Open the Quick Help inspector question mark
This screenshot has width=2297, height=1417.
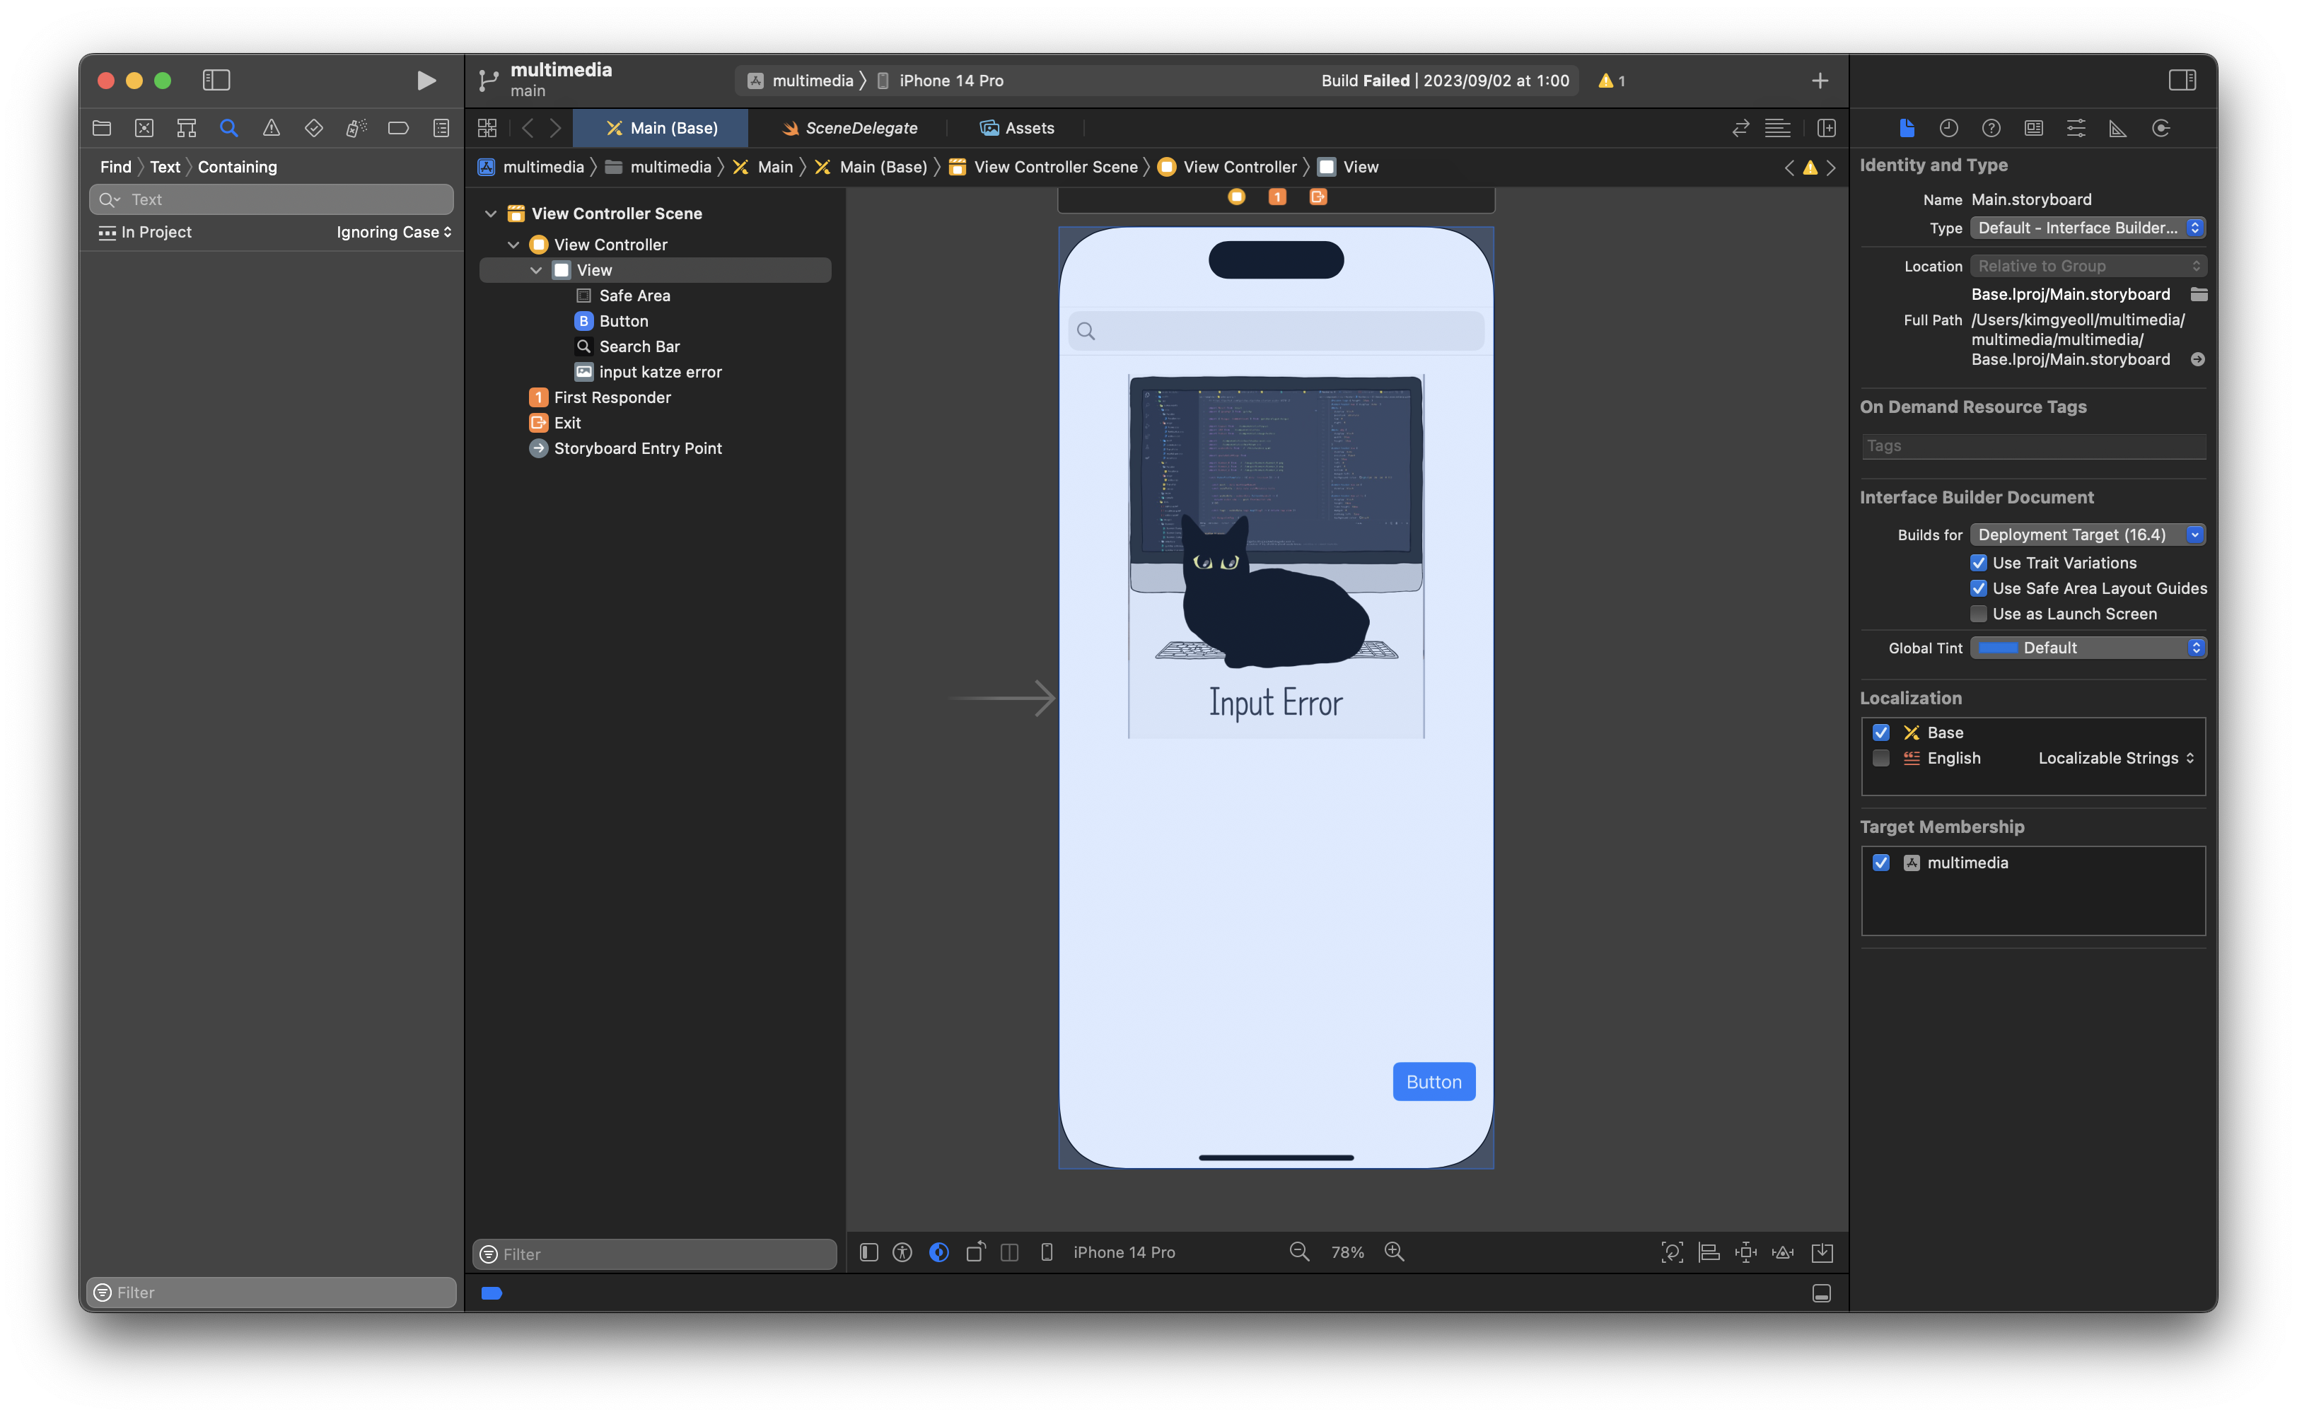pyautogui.click(x=1992, y=129)
